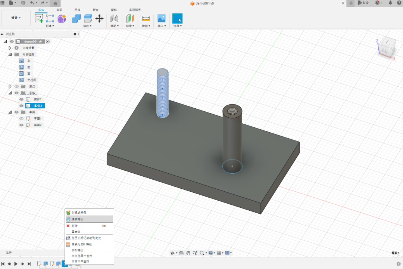This screenshot has width=403, height=269.
Task: Open the 修改 dropdown menu
Action: click(87, 26)
